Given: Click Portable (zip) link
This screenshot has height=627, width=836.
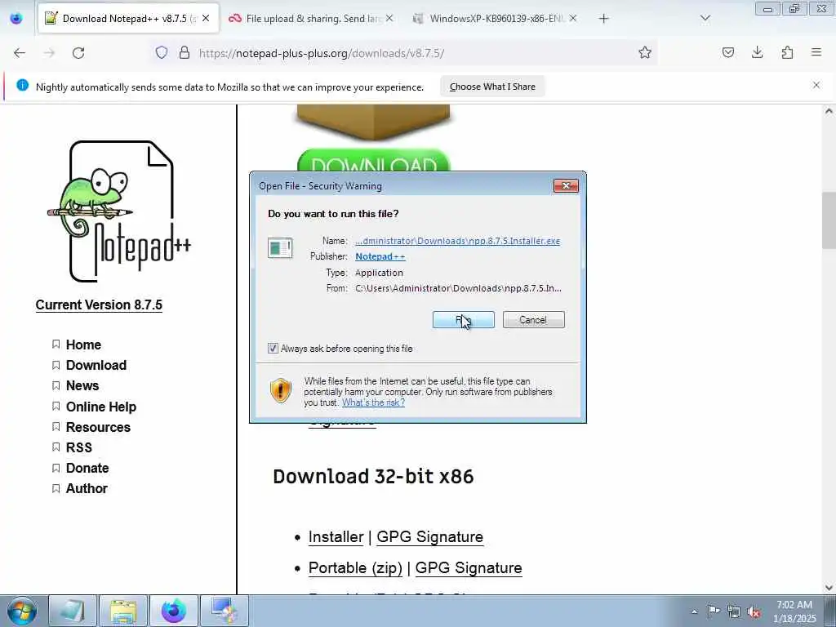Looking at the screenshot, I should pos(355,568).
